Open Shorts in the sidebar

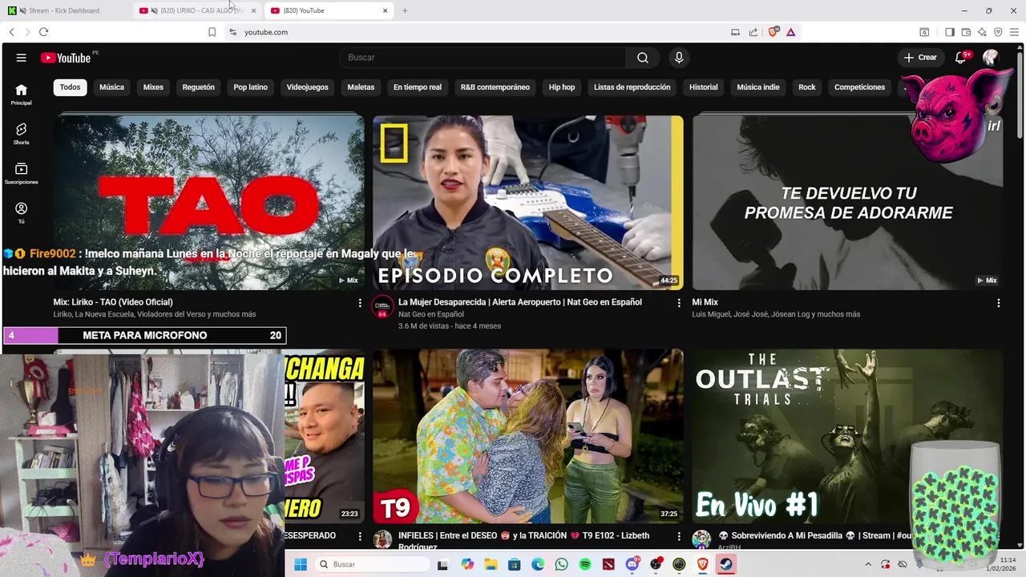[x=22, y=134]
